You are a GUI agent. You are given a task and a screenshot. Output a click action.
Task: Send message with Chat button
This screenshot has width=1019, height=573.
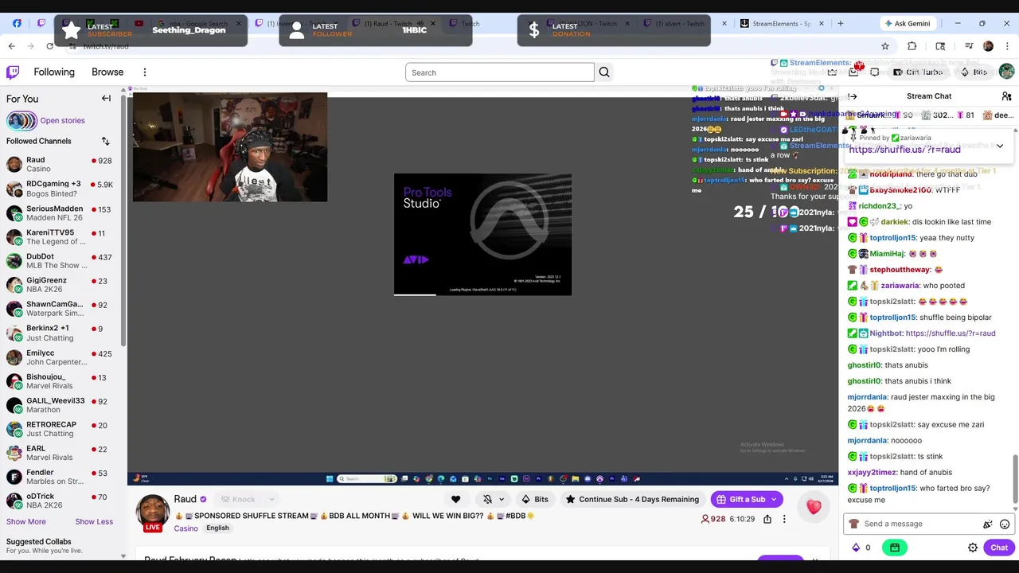tap(999, 548)
